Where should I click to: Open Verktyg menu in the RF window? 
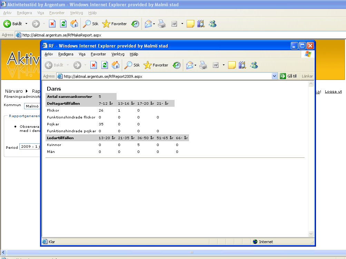[118, 54]
